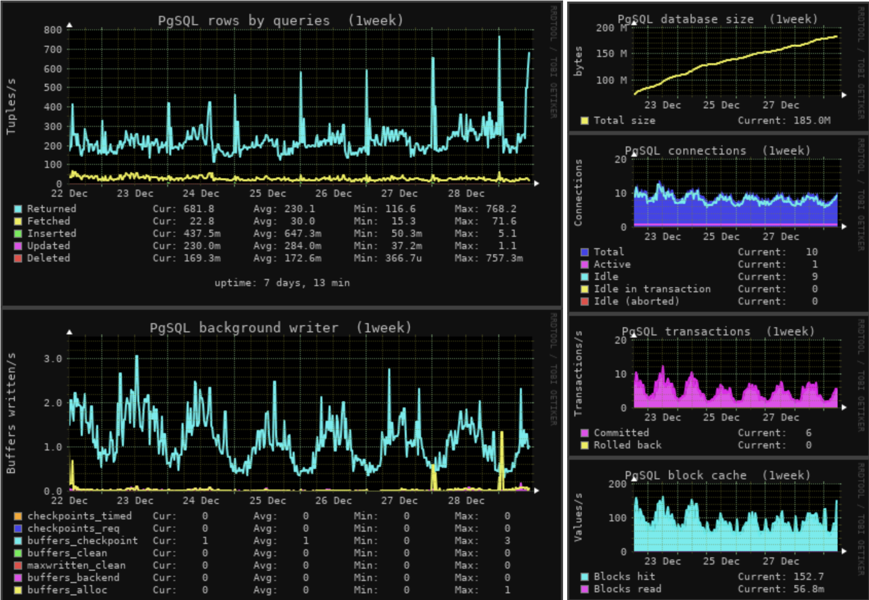Image resolution: width=869 pixels, height=600 pixels.
Task: Open the PgSQL rows by queries graph title
Action: (280, 21)
